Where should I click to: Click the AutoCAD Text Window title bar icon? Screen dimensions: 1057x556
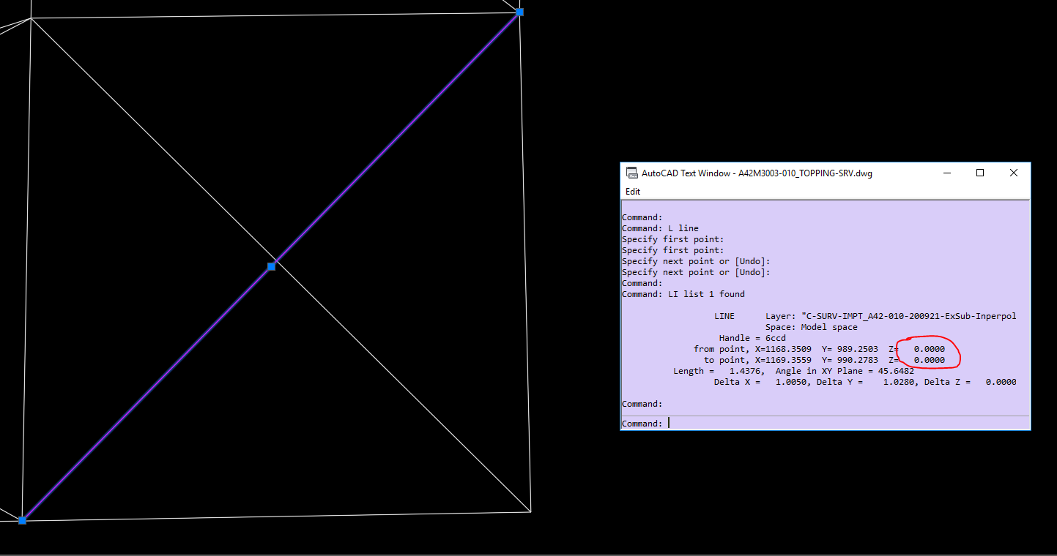[631, 173]
